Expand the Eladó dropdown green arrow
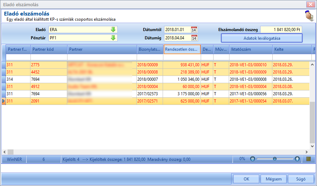Screen dimensions: 317x186 pyautogui.click(x=113, y=30)
